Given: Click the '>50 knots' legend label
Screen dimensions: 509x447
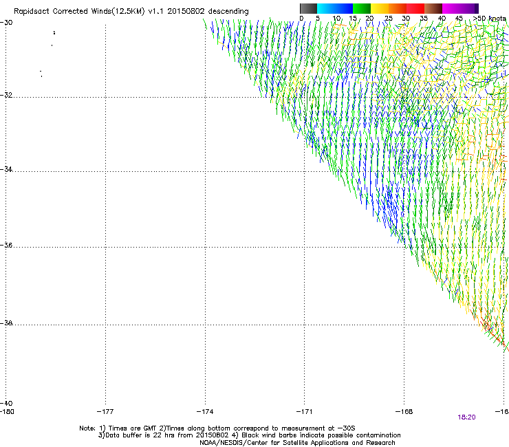Looking at the screenshot, I should pos(490,19).
